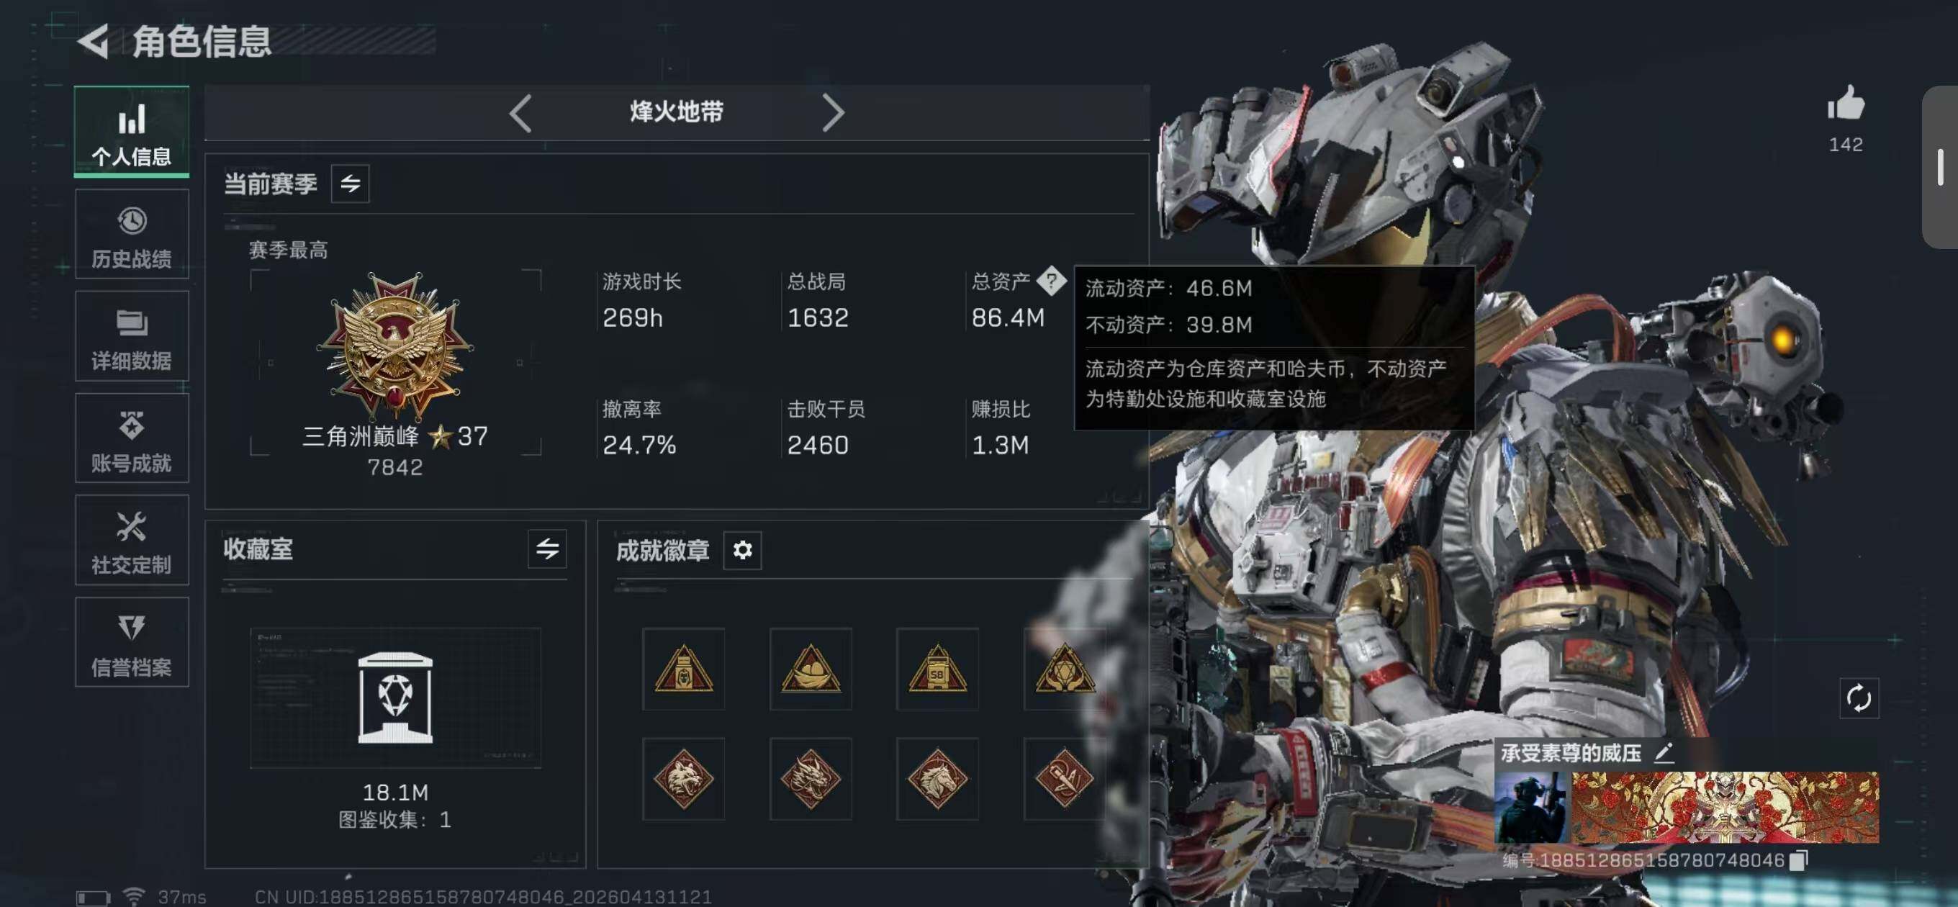Give a thumbs-up like to the profile
The width and height of the screenshot is (1958, 907).
click(1846, 104)
